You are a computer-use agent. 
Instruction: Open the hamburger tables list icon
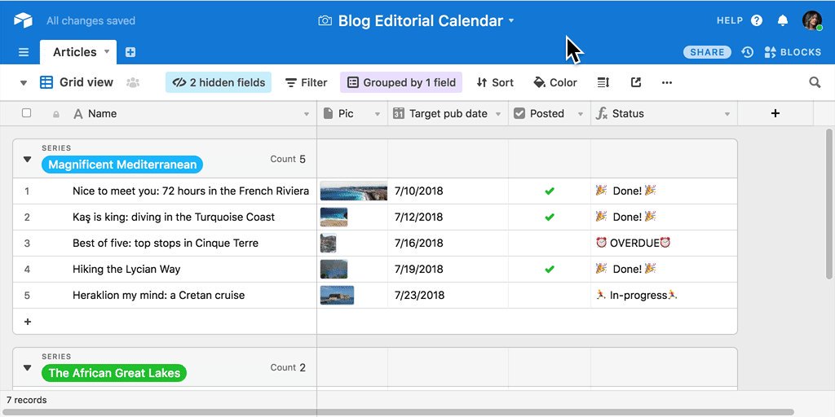24,52
